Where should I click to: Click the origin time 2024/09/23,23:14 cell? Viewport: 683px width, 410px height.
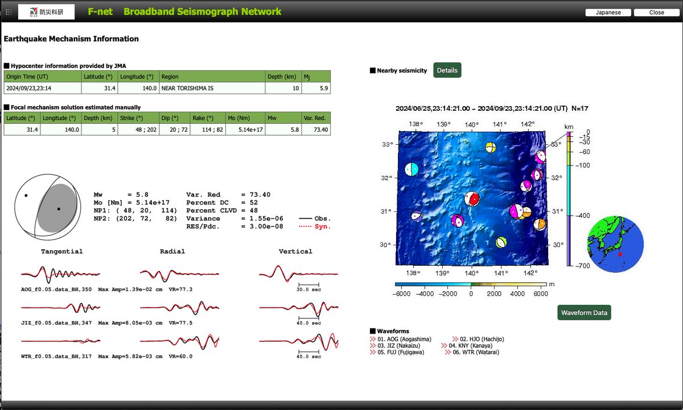pyautogui.click(x=43, y=88)
